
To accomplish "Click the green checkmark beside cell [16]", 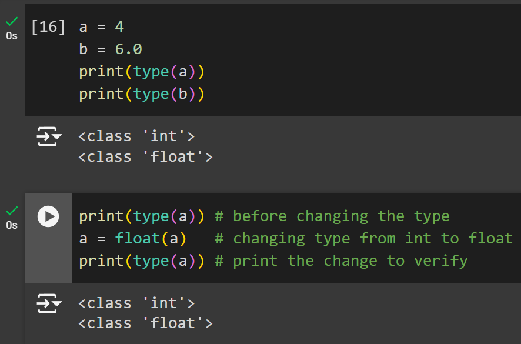I will point(12,22).
